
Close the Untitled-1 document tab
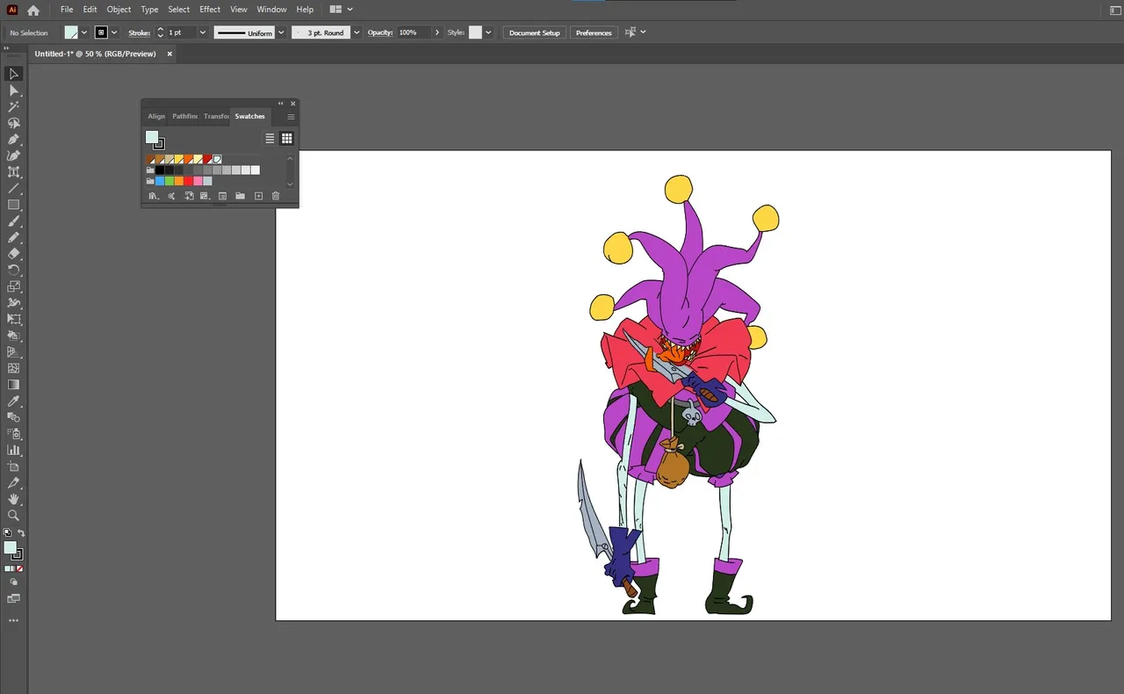click(169, 54)
